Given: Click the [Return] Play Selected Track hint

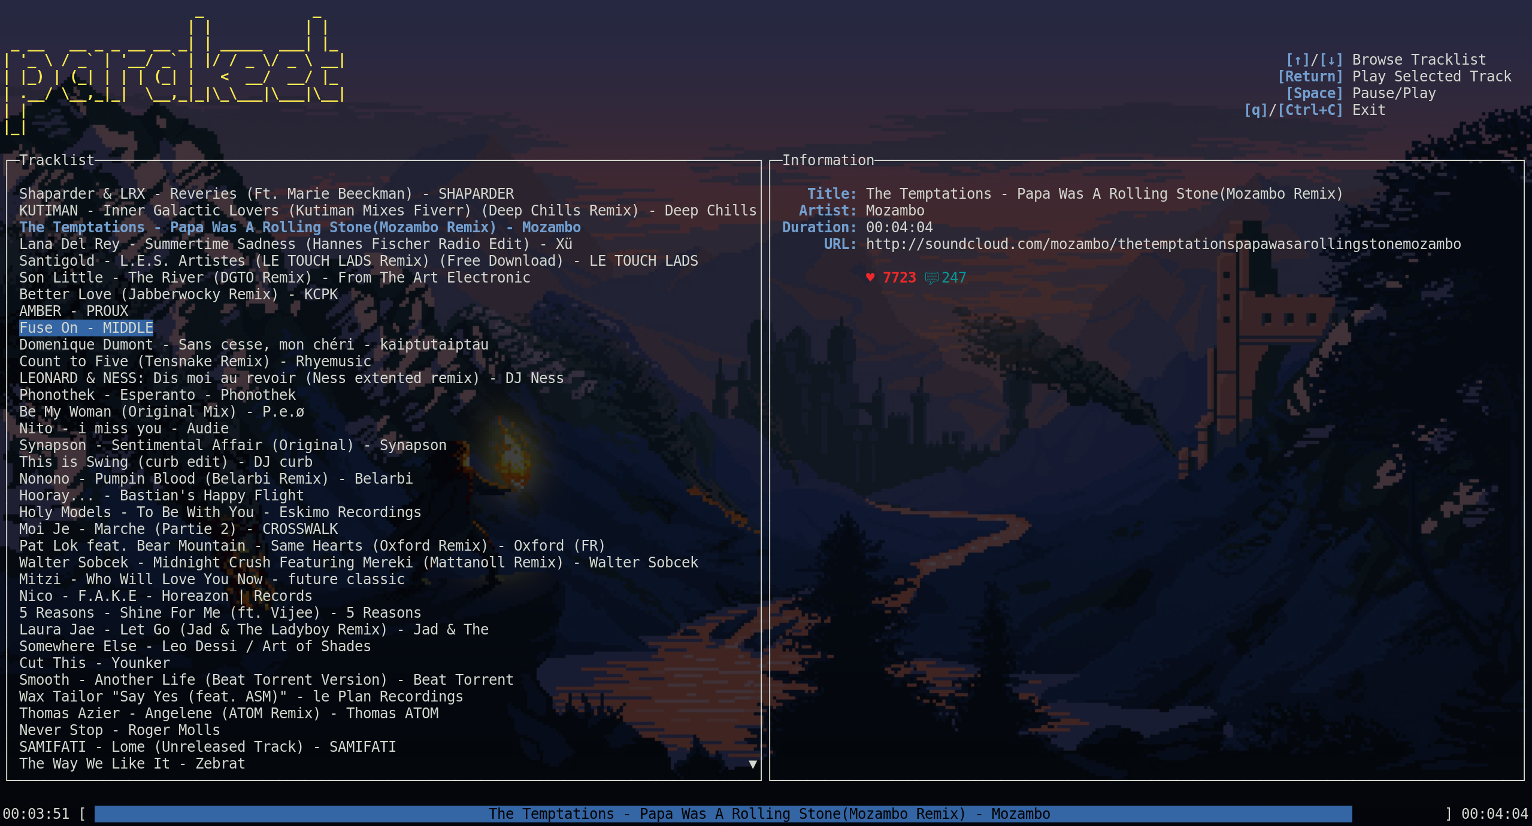Looking at the screenshot, I should 1394,77.
